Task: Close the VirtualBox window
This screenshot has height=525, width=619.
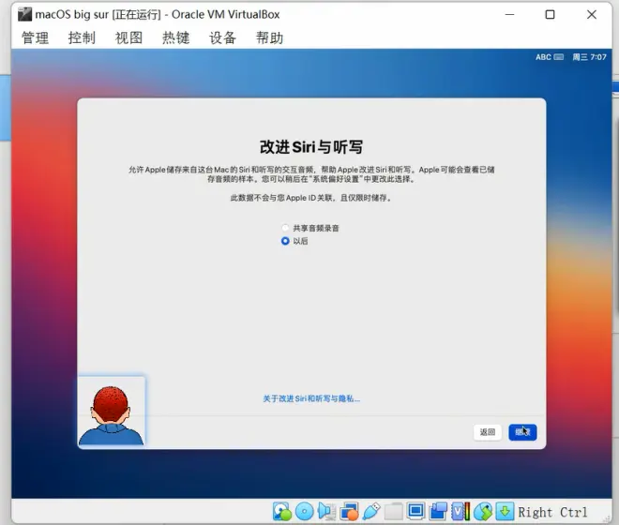Action: pyautogui.click(x=592, y=15)
